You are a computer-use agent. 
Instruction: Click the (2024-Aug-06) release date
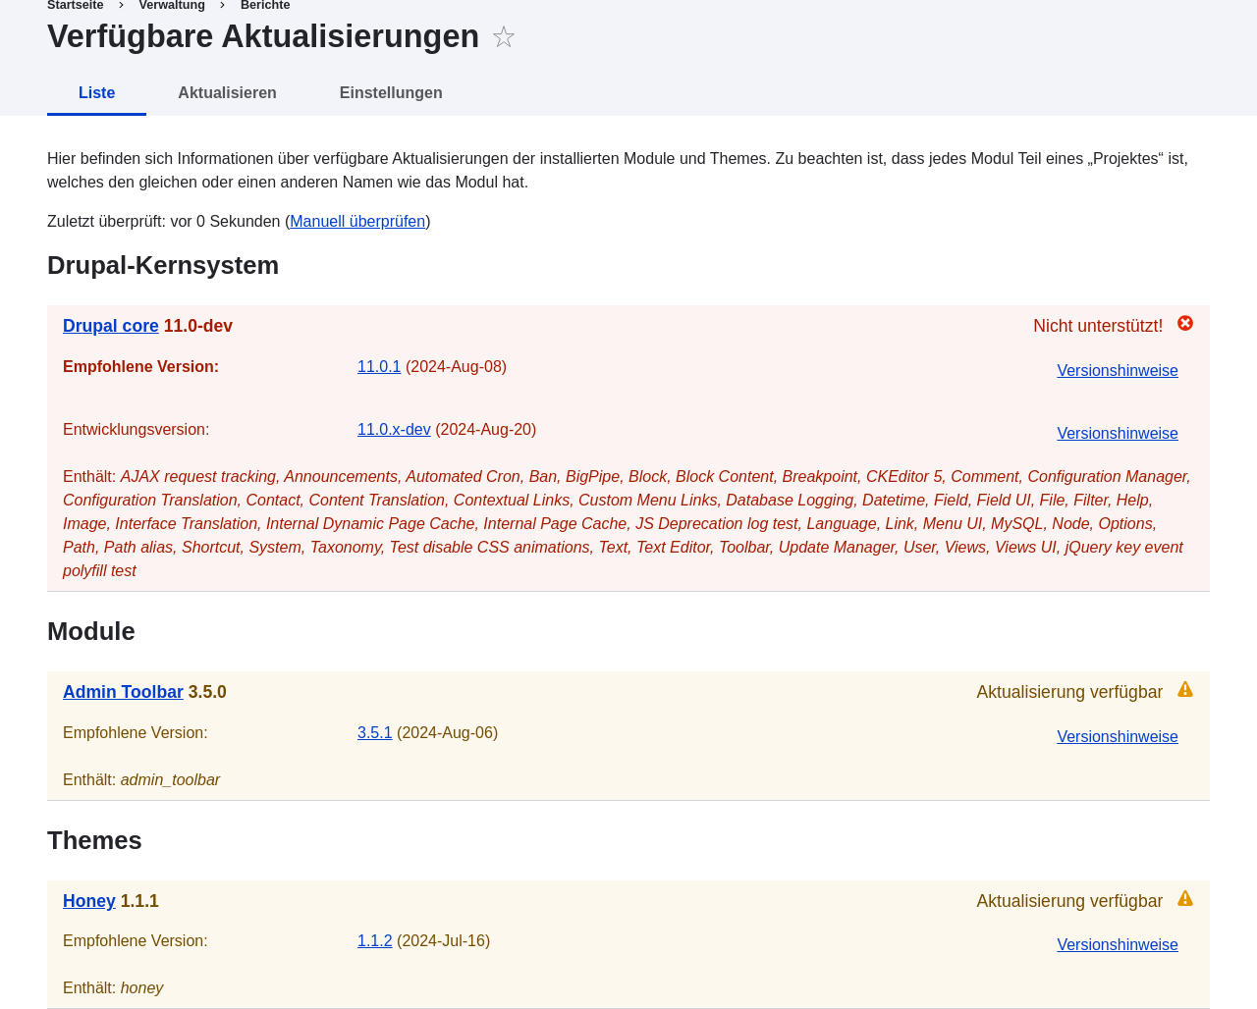pos(447,733)
